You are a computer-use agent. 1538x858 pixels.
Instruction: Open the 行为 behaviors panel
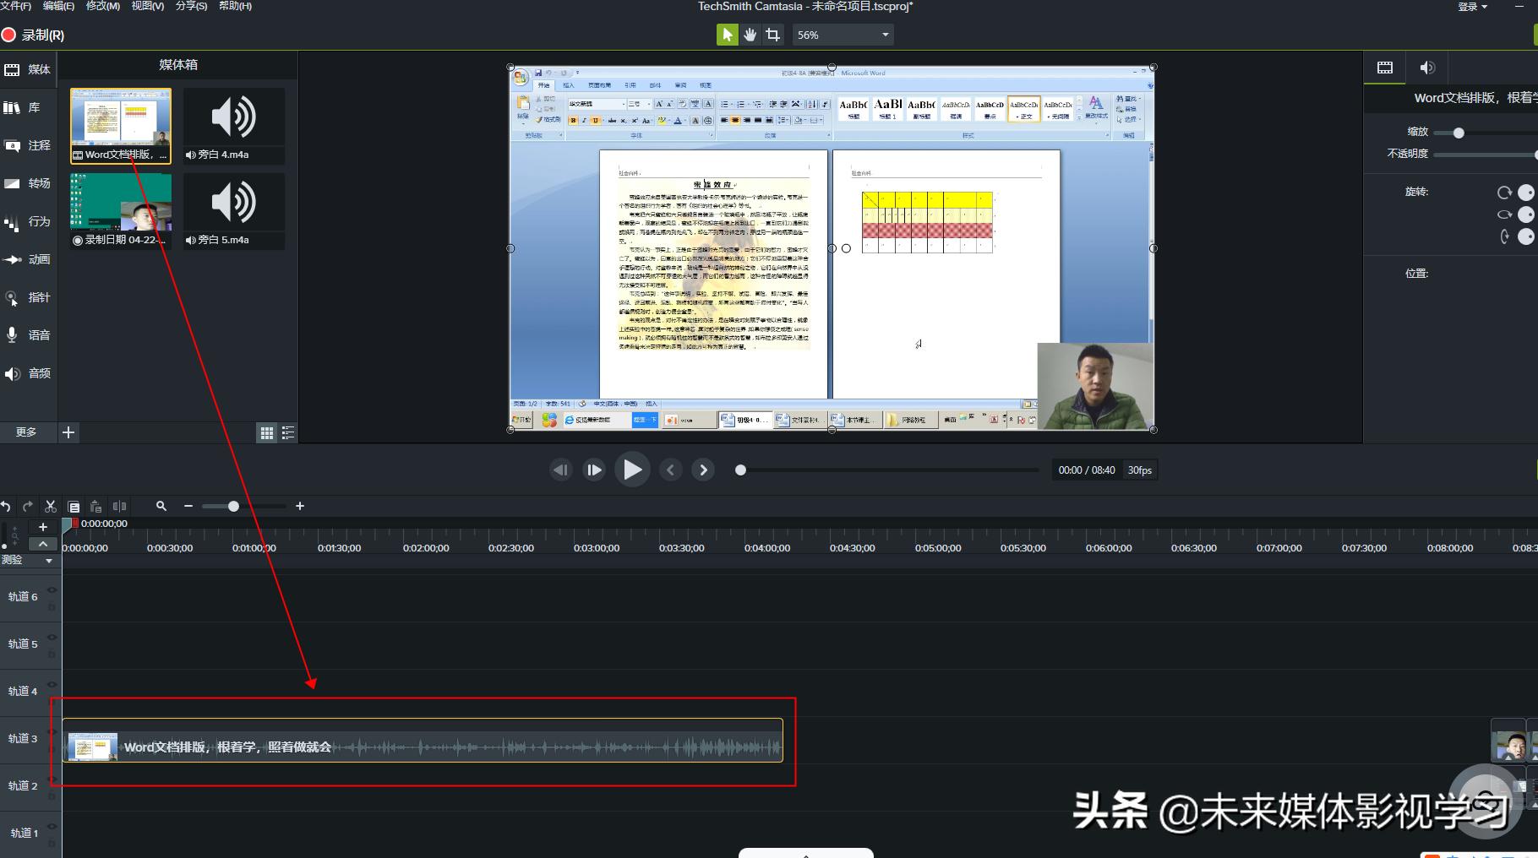pyautogui.click(x=29, y=221)
